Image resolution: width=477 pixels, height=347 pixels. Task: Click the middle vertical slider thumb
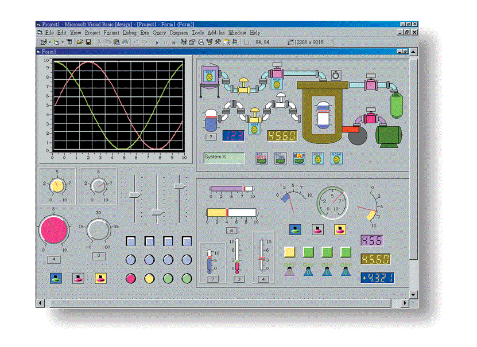point(157,212)
